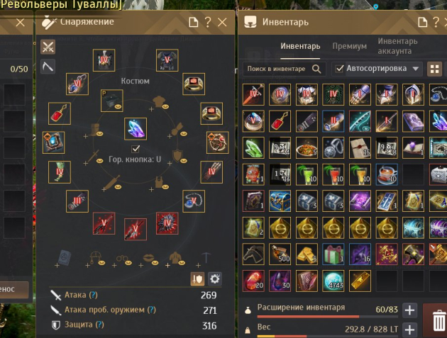
Task: Click the inventory trash can icon
Action: [x=438, y=321]
